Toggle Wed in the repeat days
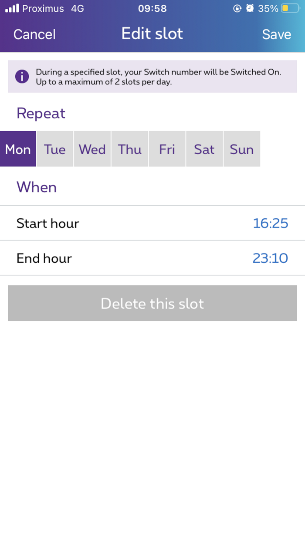Image resolution: width=305 pixels, height=542 pixels. tap(92, 149)
